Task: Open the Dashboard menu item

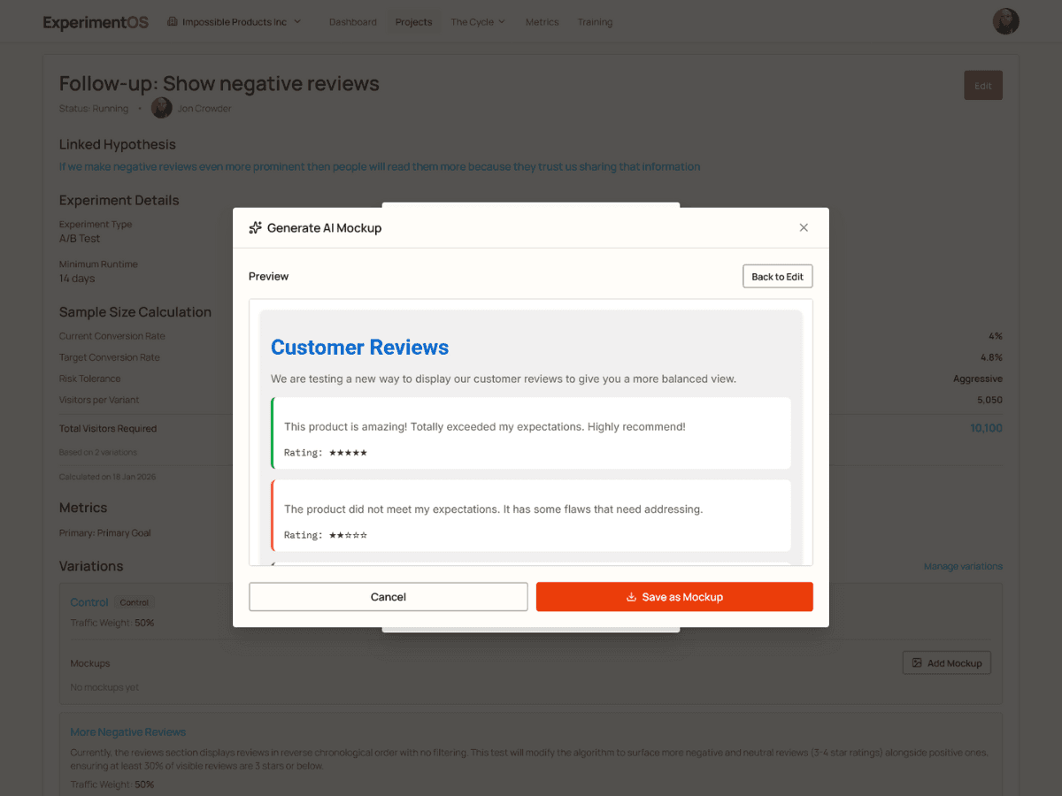Action: [x=352, y=22]
